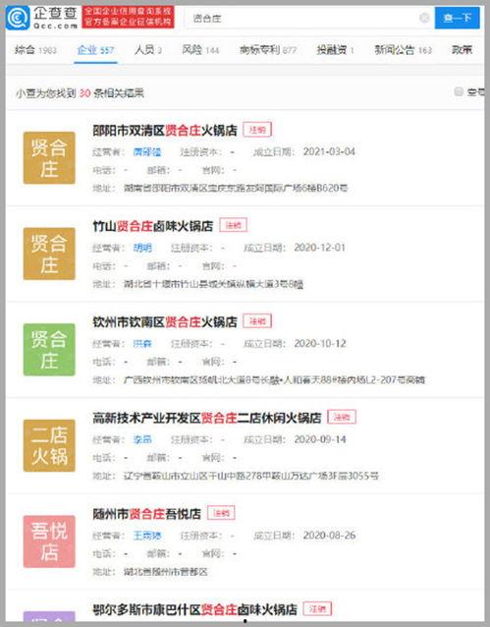The width and height of the screenshot is (490, 627).
Task: Click the 注销 tag beside 鄂尔多斯市康巴什区贤合庄
Action: pos(317,609)
